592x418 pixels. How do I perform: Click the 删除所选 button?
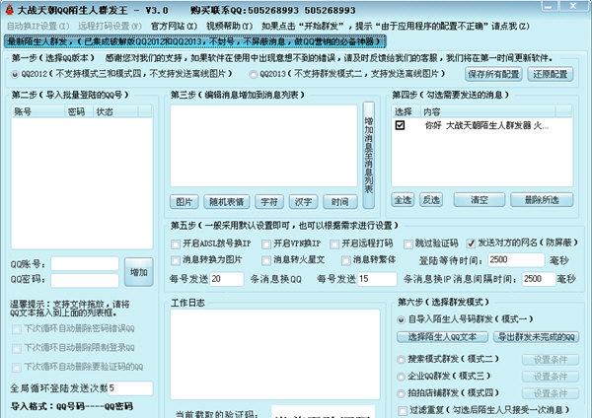[x=542, y=200]
